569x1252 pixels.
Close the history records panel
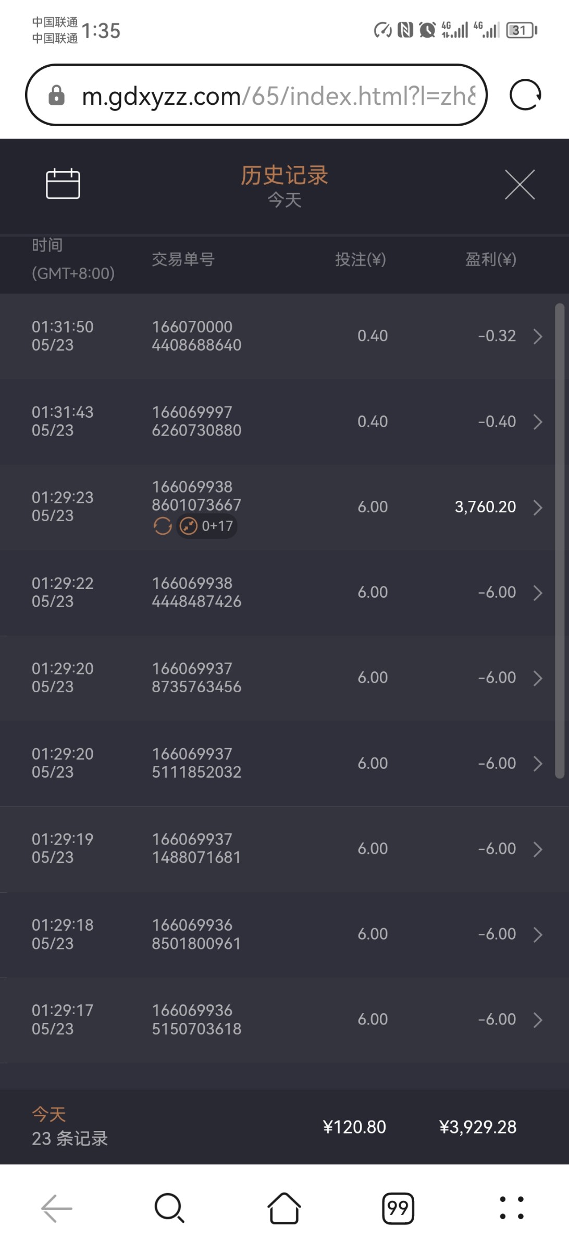click(519, 185)
